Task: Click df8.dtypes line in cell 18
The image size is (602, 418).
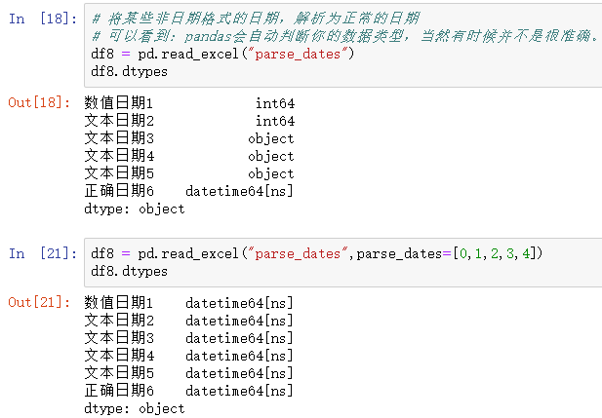Action: pyautogui.click(x=130, y=72)
